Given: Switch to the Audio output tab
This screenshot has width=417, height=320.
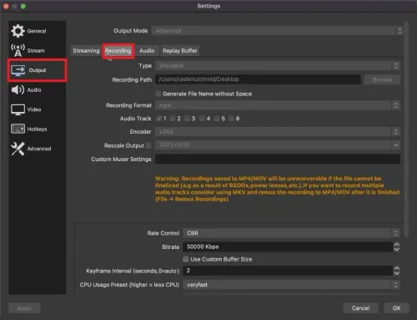Looking at the screenshot, I should (x=147, y=51).
